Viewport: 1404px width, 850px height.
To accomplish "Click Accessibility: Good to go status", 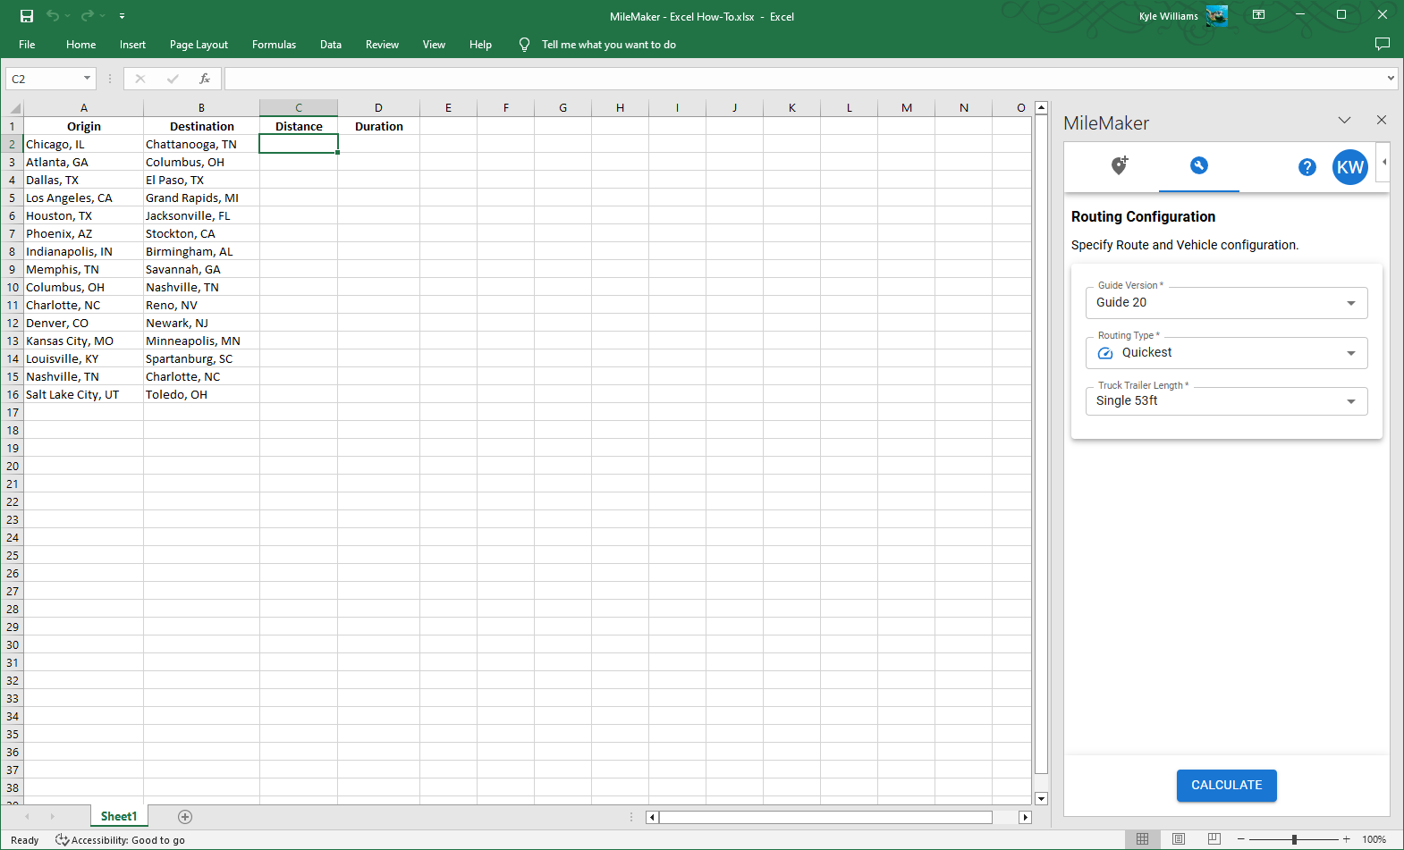I will pyautogui.click(x=120, y=840).
